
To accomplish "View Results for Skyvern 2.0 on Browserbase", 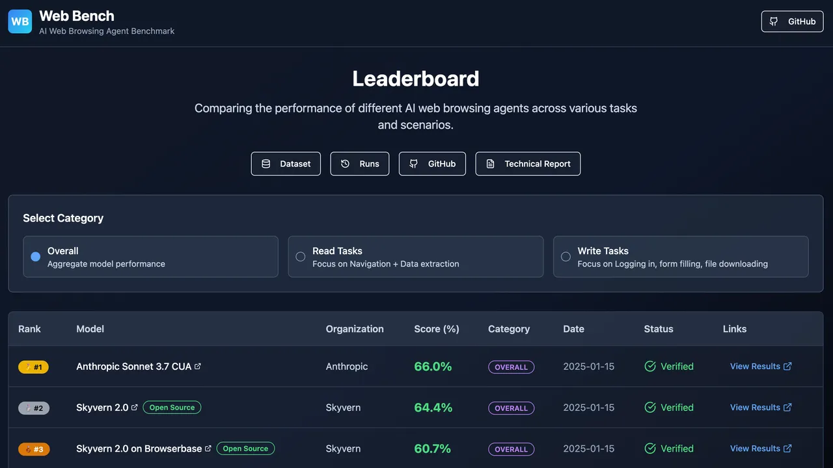I will coord(761,448).
